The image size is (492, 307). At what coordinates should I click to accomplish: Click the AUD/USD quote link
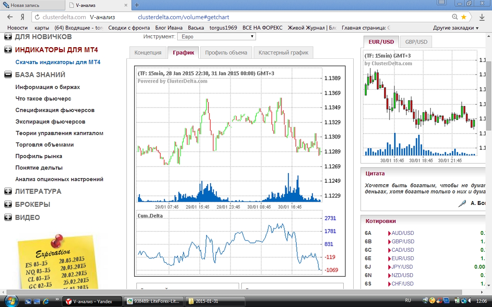click(x=402, y=233)
